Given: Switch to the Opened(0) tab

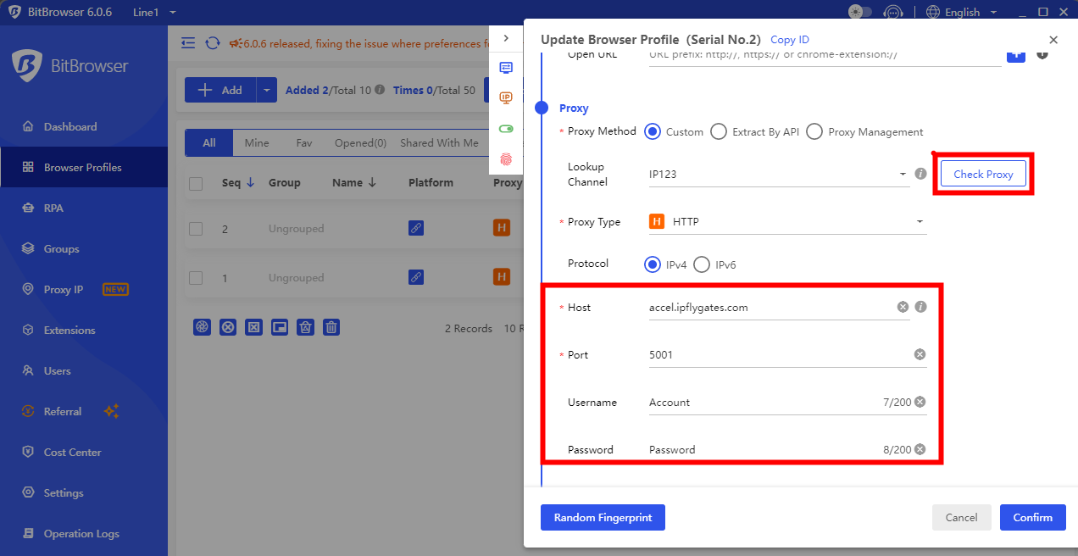Looking at the screenshot, I should click(360, 143).
